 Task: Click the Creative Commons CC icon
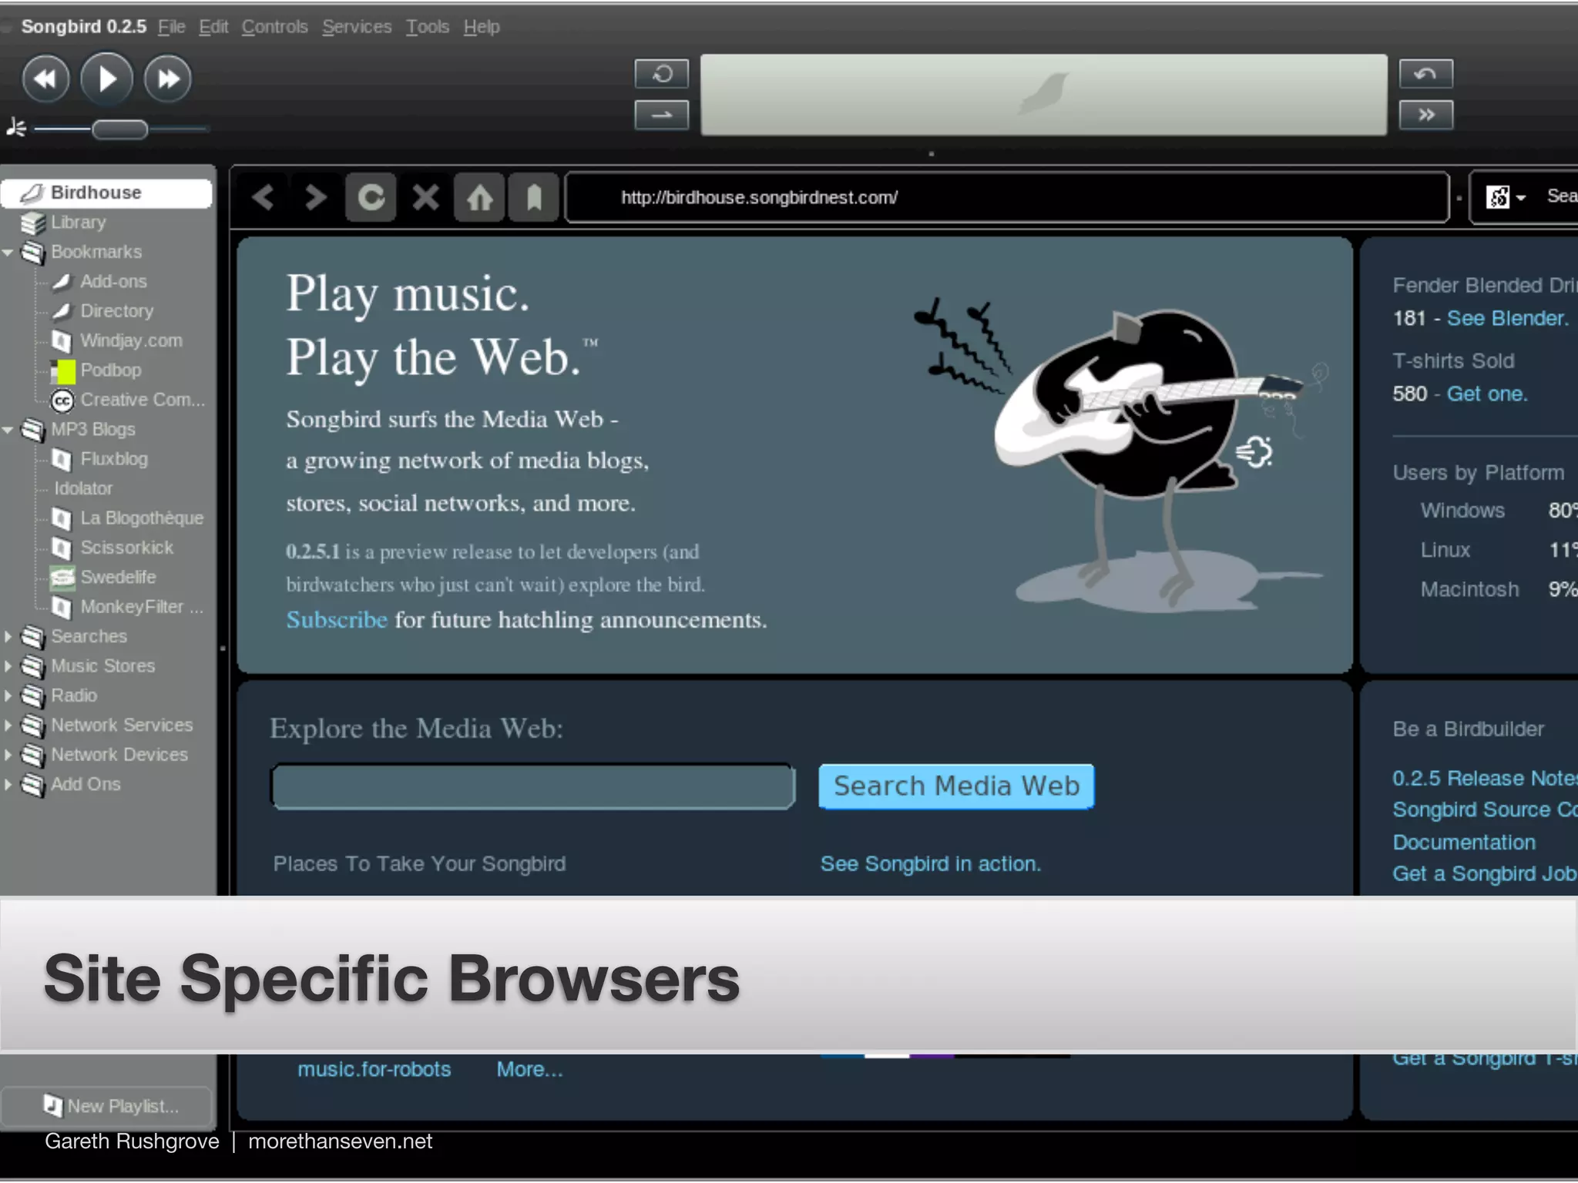click(62, 400)
